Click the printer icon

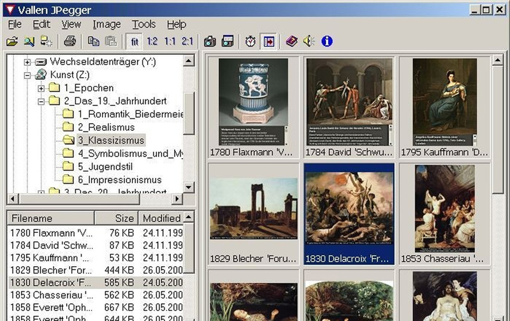[70, 41]
